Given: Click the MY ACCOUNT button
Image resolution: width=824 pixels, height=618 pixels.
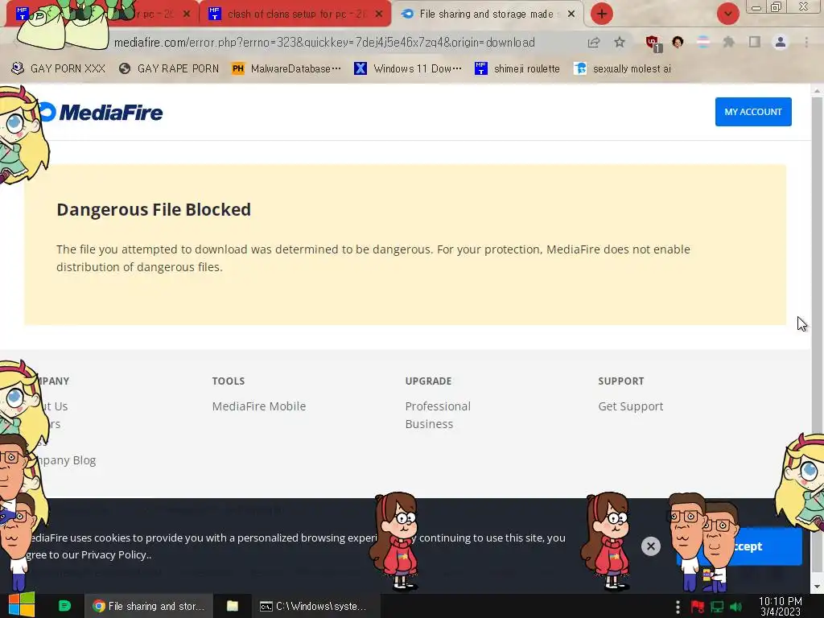Looking at the screenshot, I should click(x=753, y=111).
